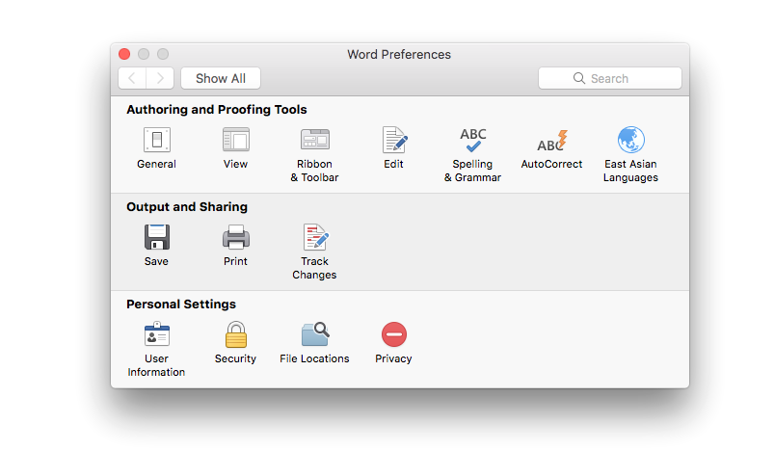Open the Save preferences pane
The width and height of the screenshot is (774, 450).
156,237
